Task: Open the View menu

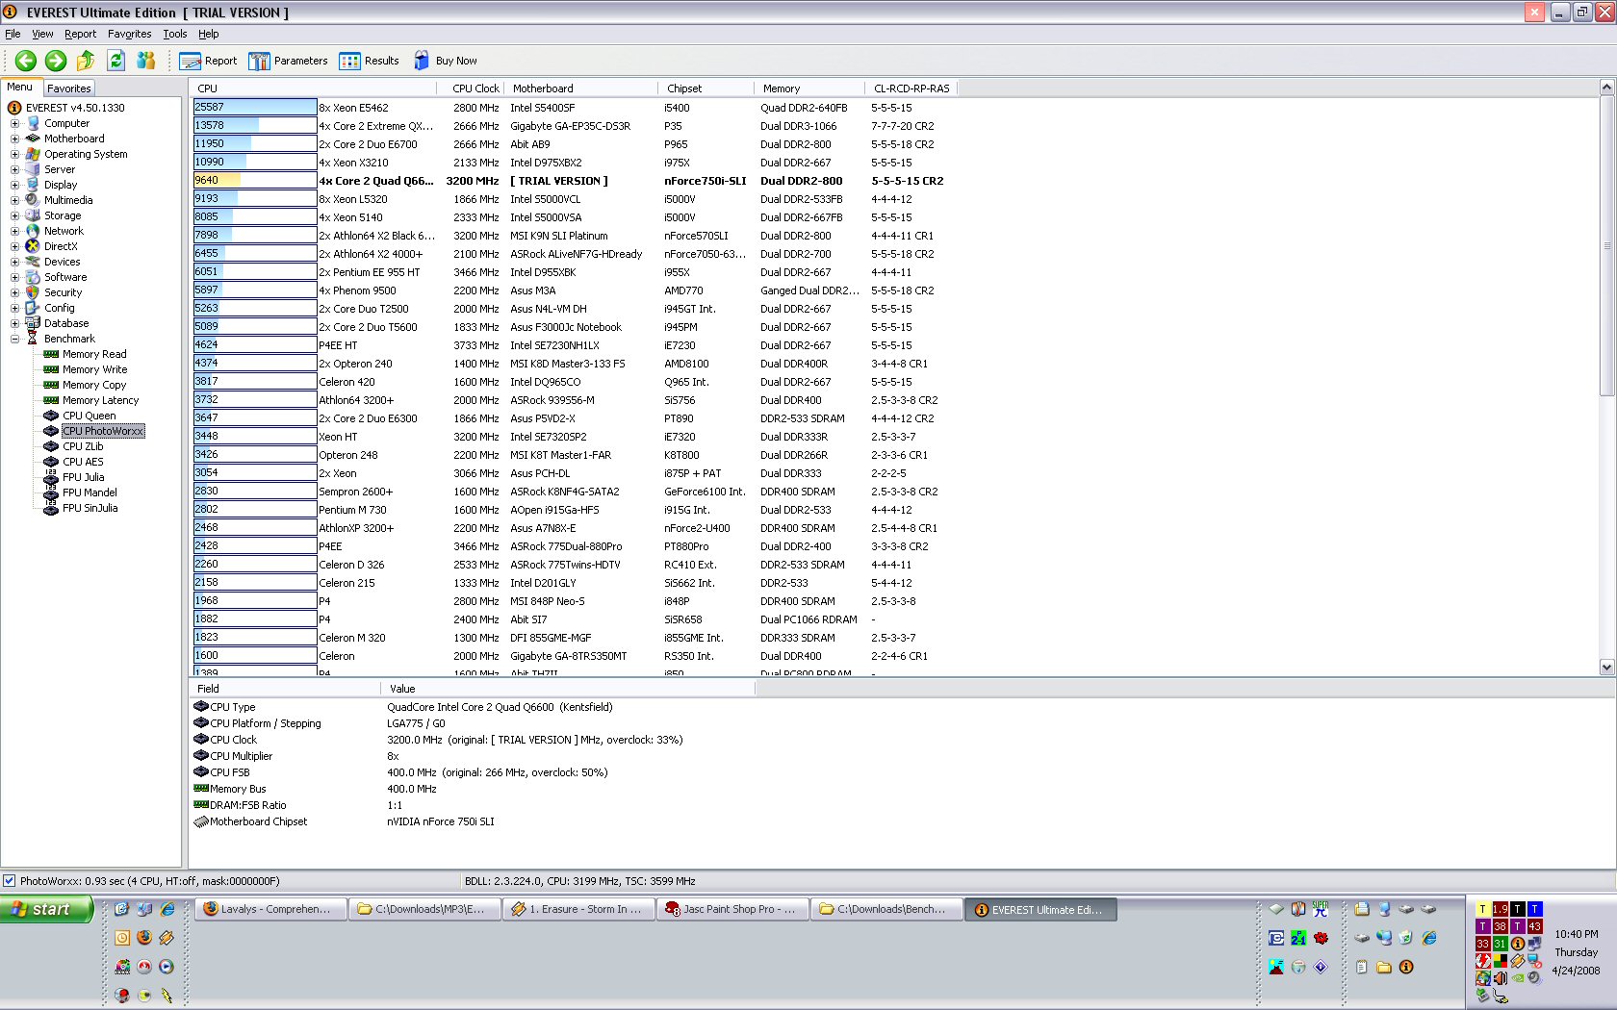Action: 42,34
